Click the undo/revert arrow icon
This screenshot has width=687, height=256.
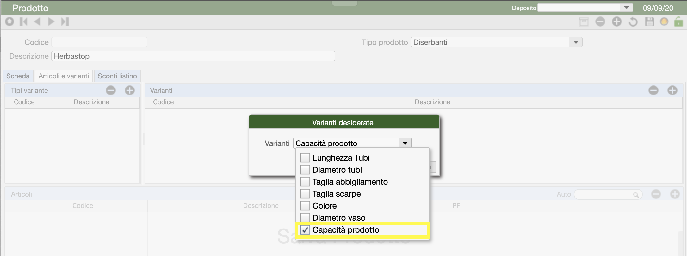(x=633, y=21)
